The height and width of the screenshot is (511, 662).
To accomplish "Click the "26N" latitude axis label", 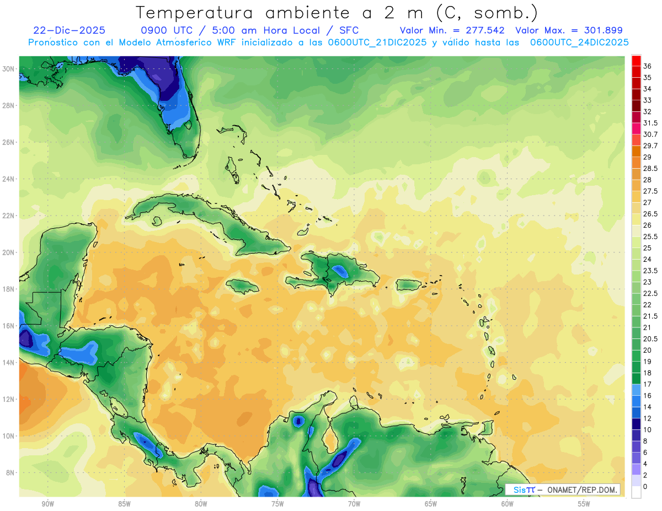I will tap(9, 142).
